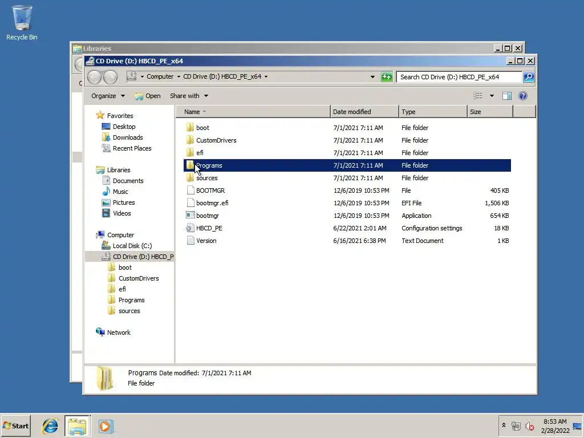Expand the address bar history dropdown
This screenshot has height=438, width=584.
point(372,77)
